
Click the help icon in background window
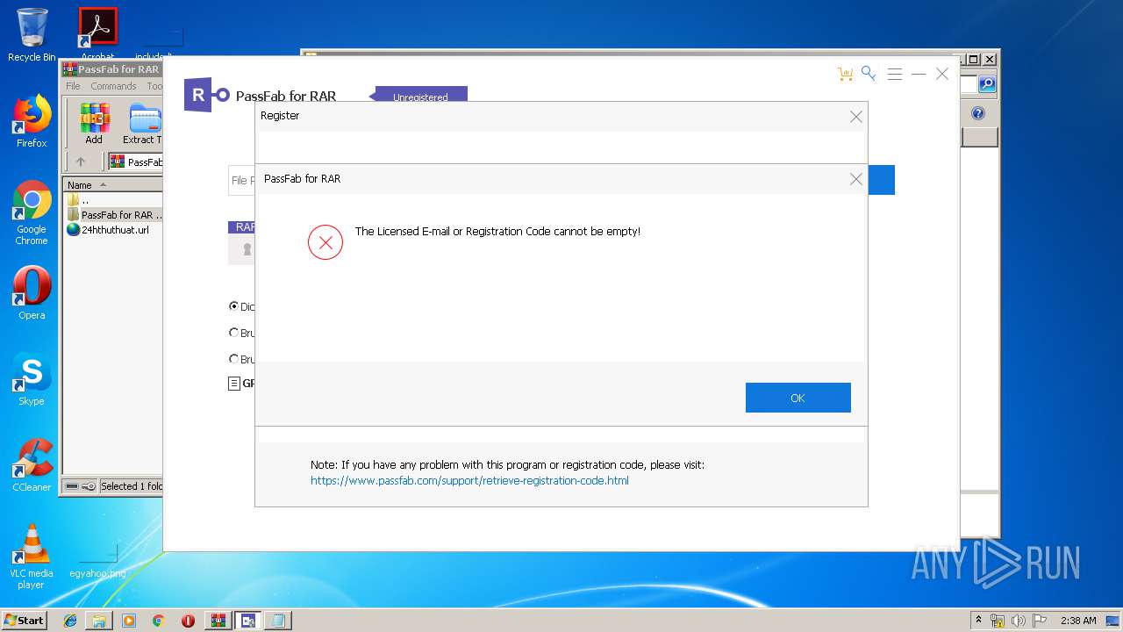click(x=978, y=113)
